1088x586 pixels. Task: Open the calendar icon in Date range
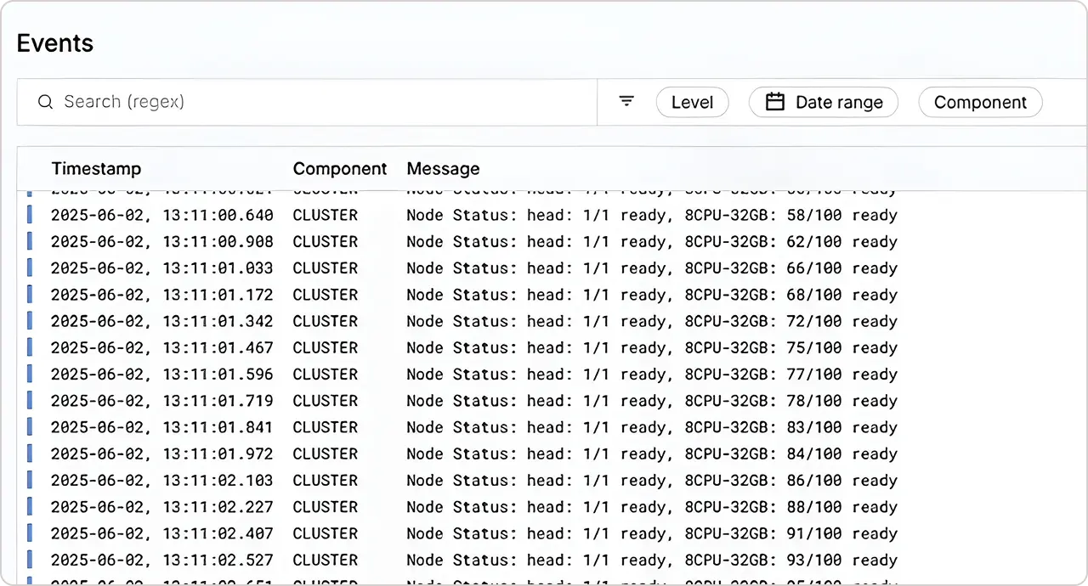point(774,101)
